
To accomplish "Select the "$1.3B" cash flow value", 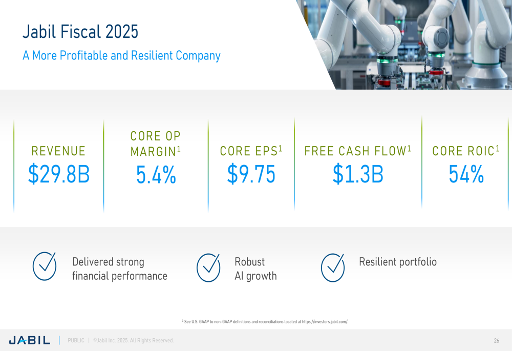I will pyautogui.click(x=358, y=174).
